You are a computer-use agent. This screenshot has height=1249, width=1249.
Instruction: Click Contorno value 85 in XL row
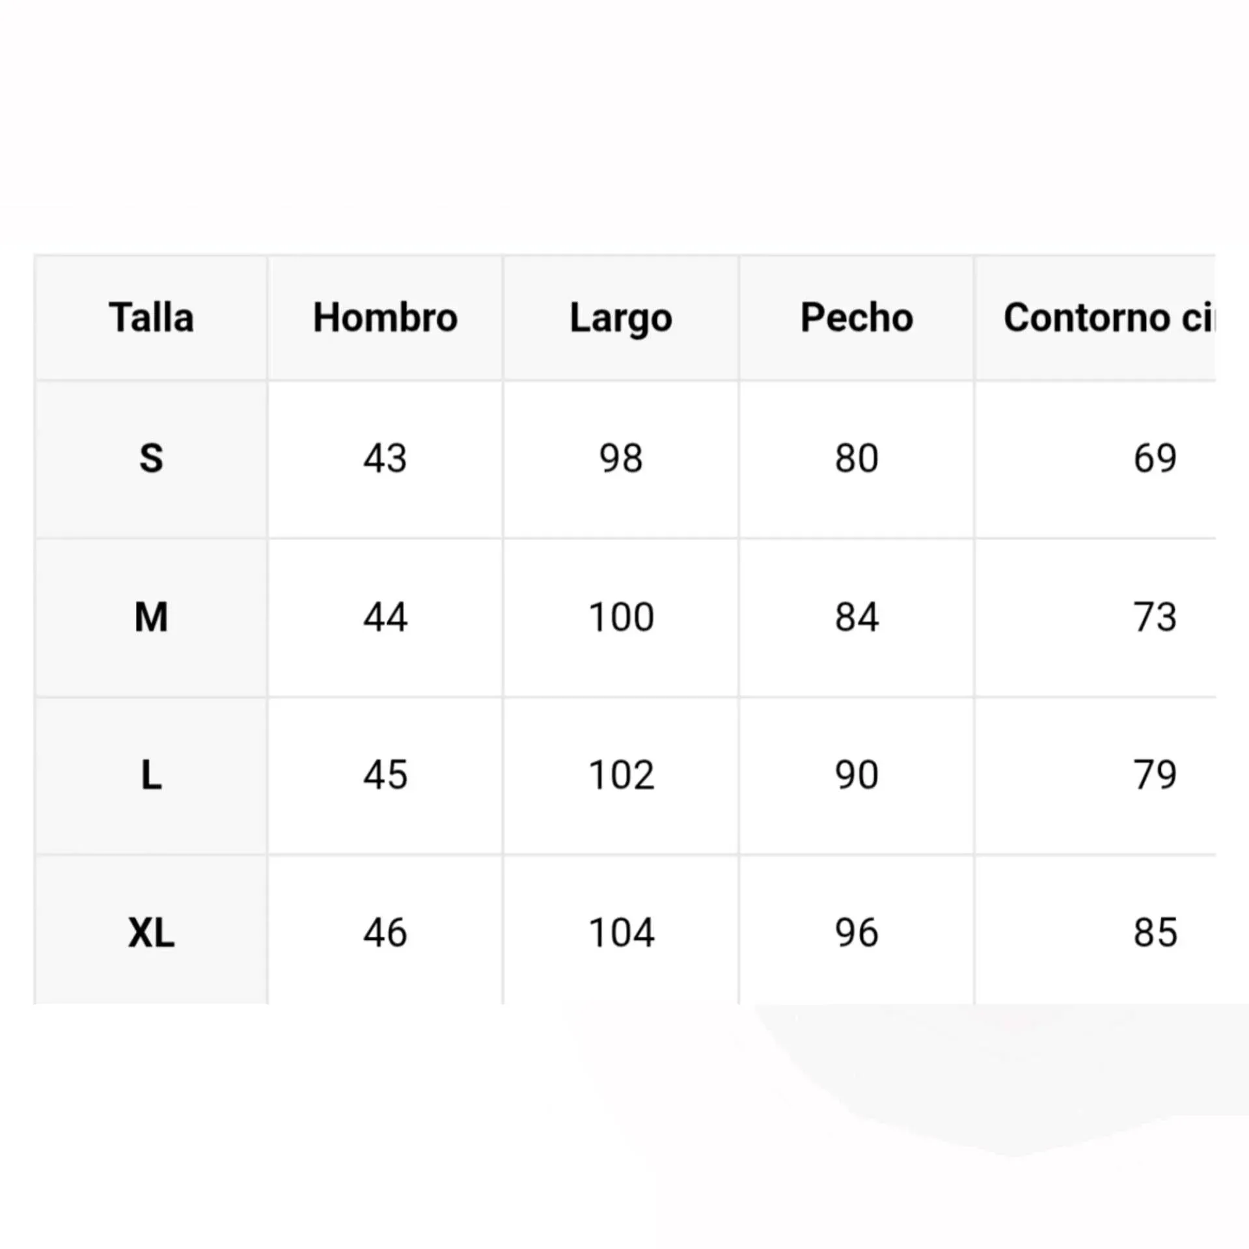tap(1155, 933)
